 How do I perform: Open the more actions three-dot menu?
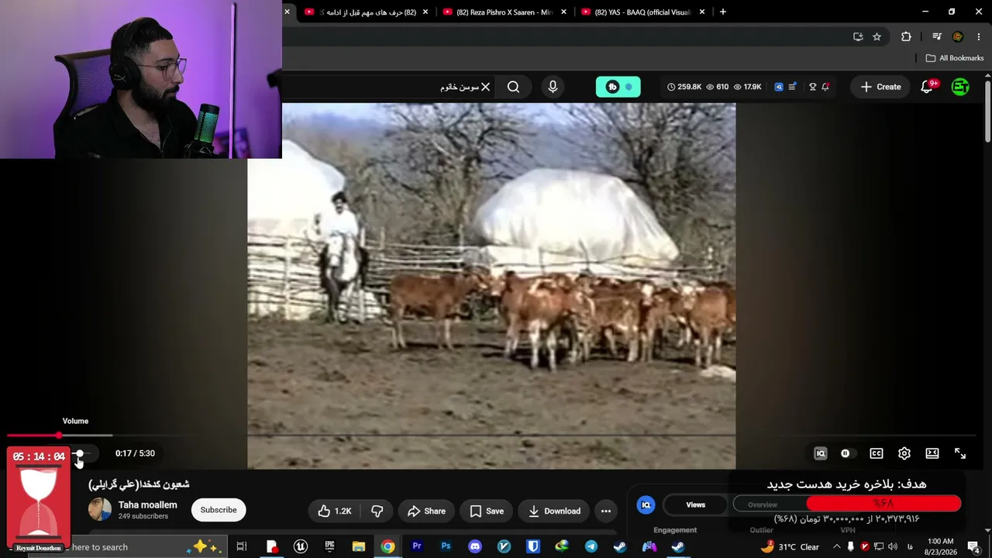(606, 511)
